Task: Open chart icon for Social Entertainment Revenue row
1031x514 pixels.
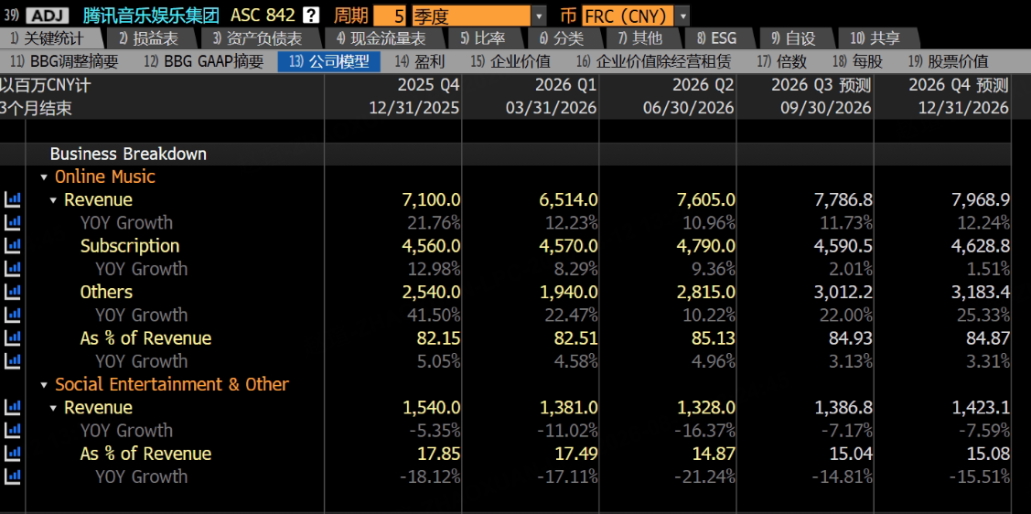Action: pyautogui.click(x=13, y=408)
